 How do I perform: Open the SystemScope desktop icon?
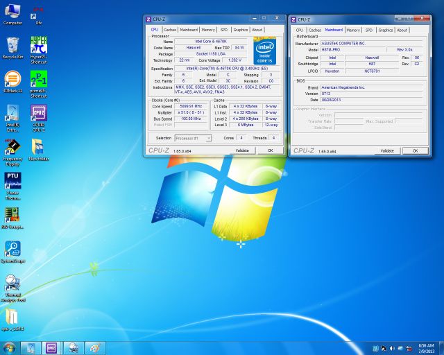(x=12, y=249)
